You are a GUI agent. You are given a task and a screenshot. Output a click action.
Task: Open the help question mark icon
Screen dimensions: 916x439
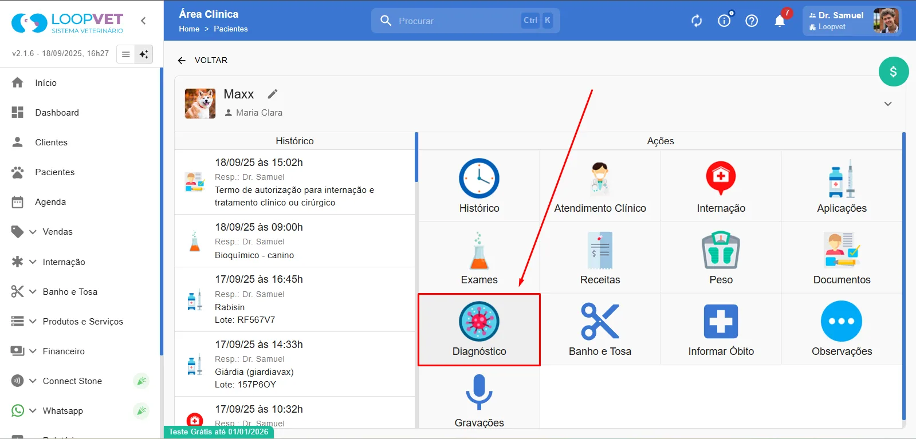coord(752,21)
